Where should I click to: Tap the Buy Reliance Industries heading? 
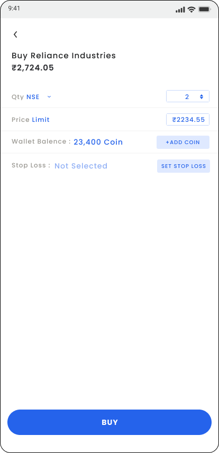[64, 56]
